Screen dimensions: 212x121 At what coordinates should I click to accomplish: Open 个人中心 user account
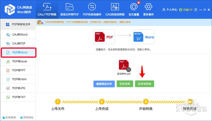coord(170,10)
